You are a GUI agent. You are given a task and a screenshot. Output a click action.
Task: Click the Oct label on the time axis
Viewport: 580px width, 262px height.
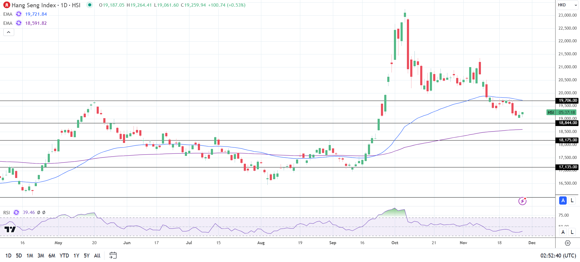[x=395, y=243]
